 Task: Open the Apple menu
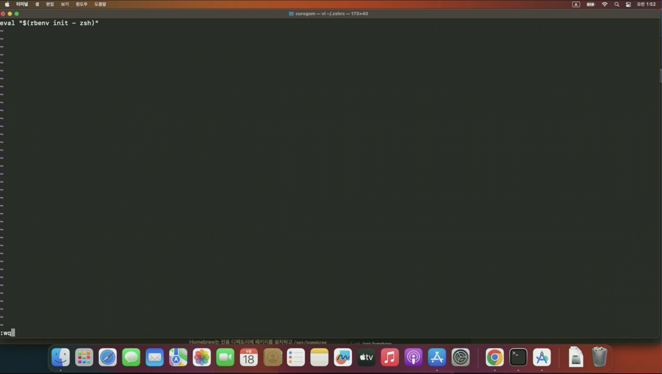7,4
